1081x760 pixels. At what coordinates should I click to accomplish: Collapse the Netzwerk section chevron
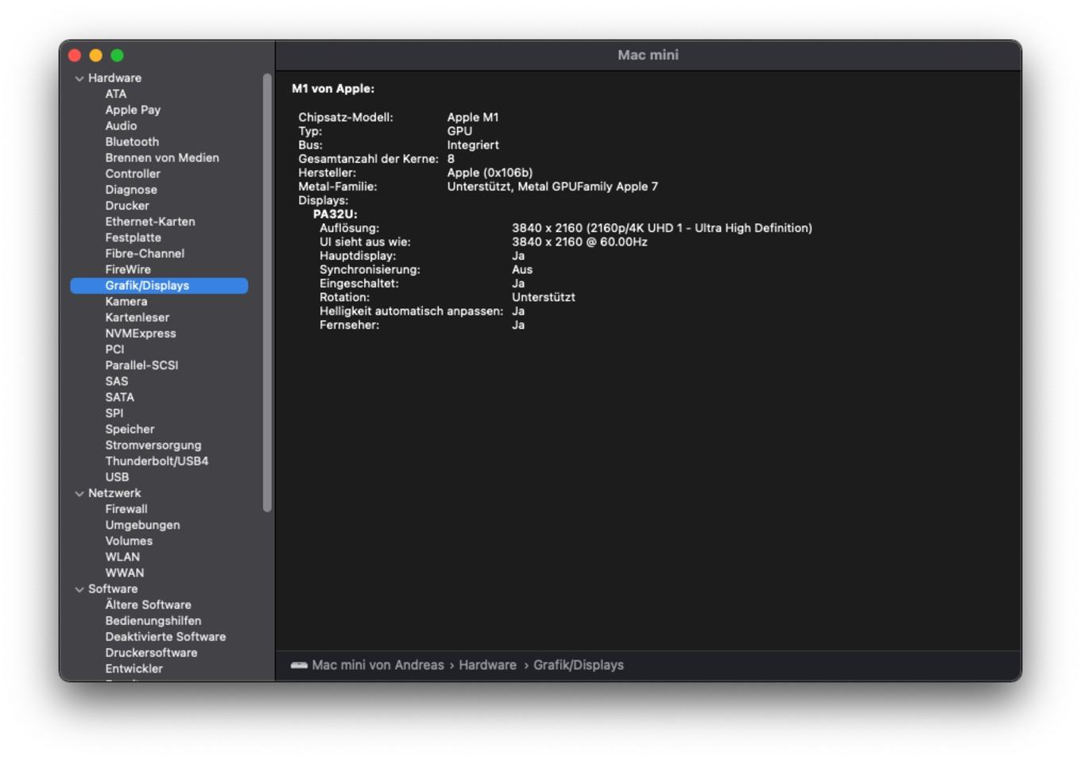(79, 494)
